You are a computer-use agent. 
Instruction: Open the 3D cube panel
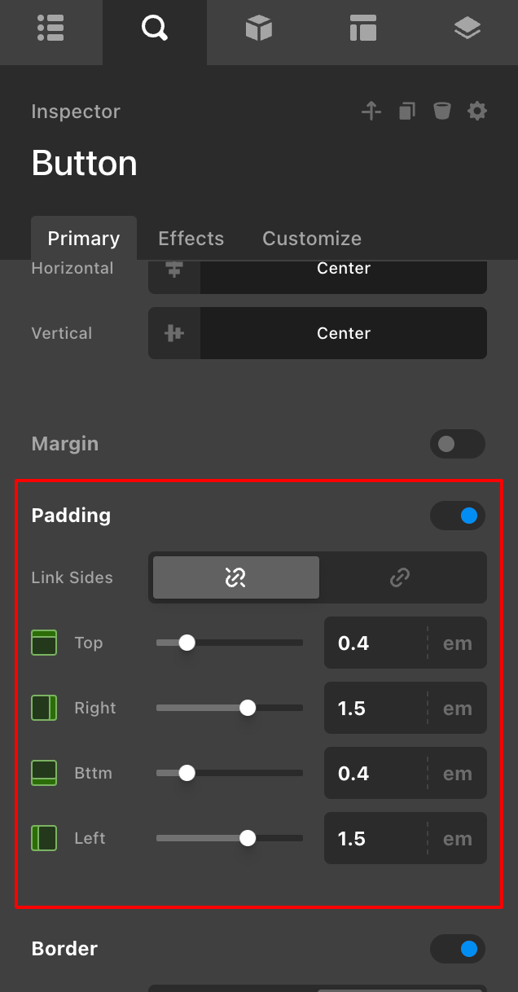(x=258, y=28)
